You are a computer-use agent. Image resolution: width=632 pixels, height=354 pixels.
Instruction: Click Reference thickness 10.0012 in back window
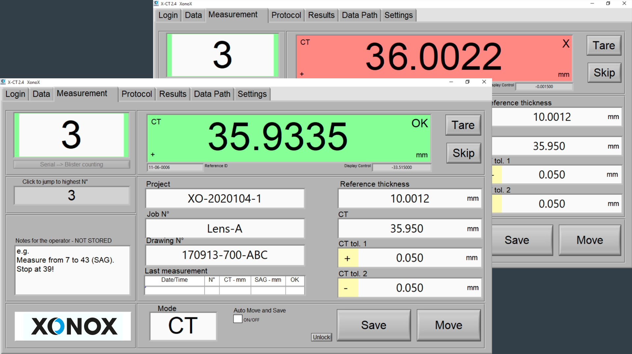click(557, 117)
